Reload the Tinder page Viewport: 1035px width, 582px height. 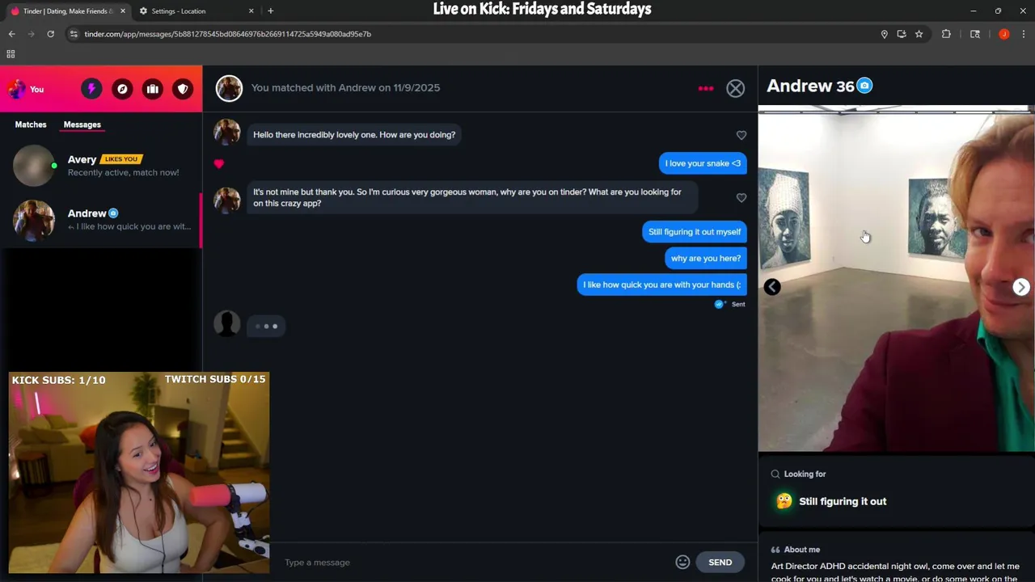[x=50, y=34]
